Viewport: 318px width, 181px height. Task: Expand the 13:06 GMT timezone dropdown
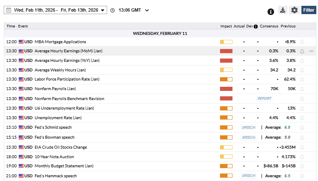tap(147, 10)
